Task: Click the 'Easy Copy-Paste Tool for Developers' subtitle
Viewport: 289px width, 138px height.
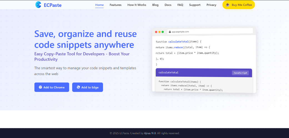Action: pyautogui.click(x=82, y=57)
